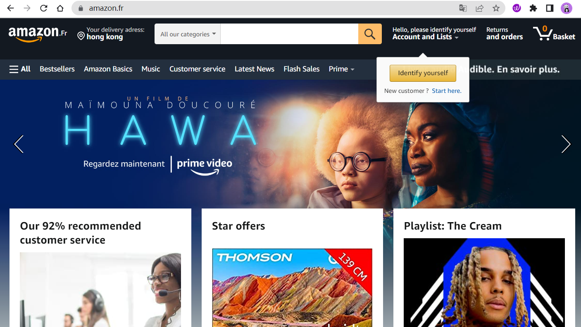Open the Thomson TV star offer image
This screenshot has height=327, width=581.
click(292, 287)
